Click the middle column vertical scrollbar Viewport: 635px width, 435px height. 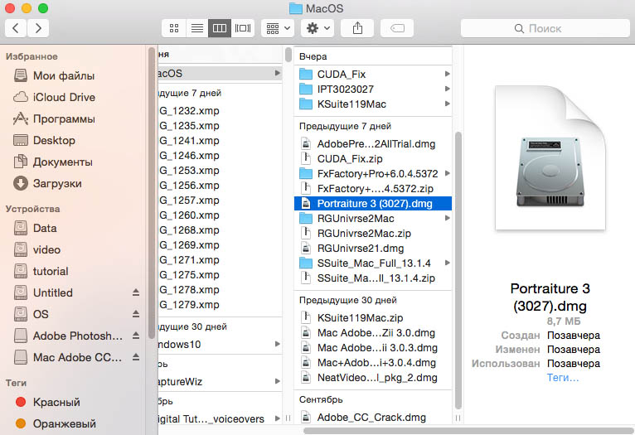point(458,270)
